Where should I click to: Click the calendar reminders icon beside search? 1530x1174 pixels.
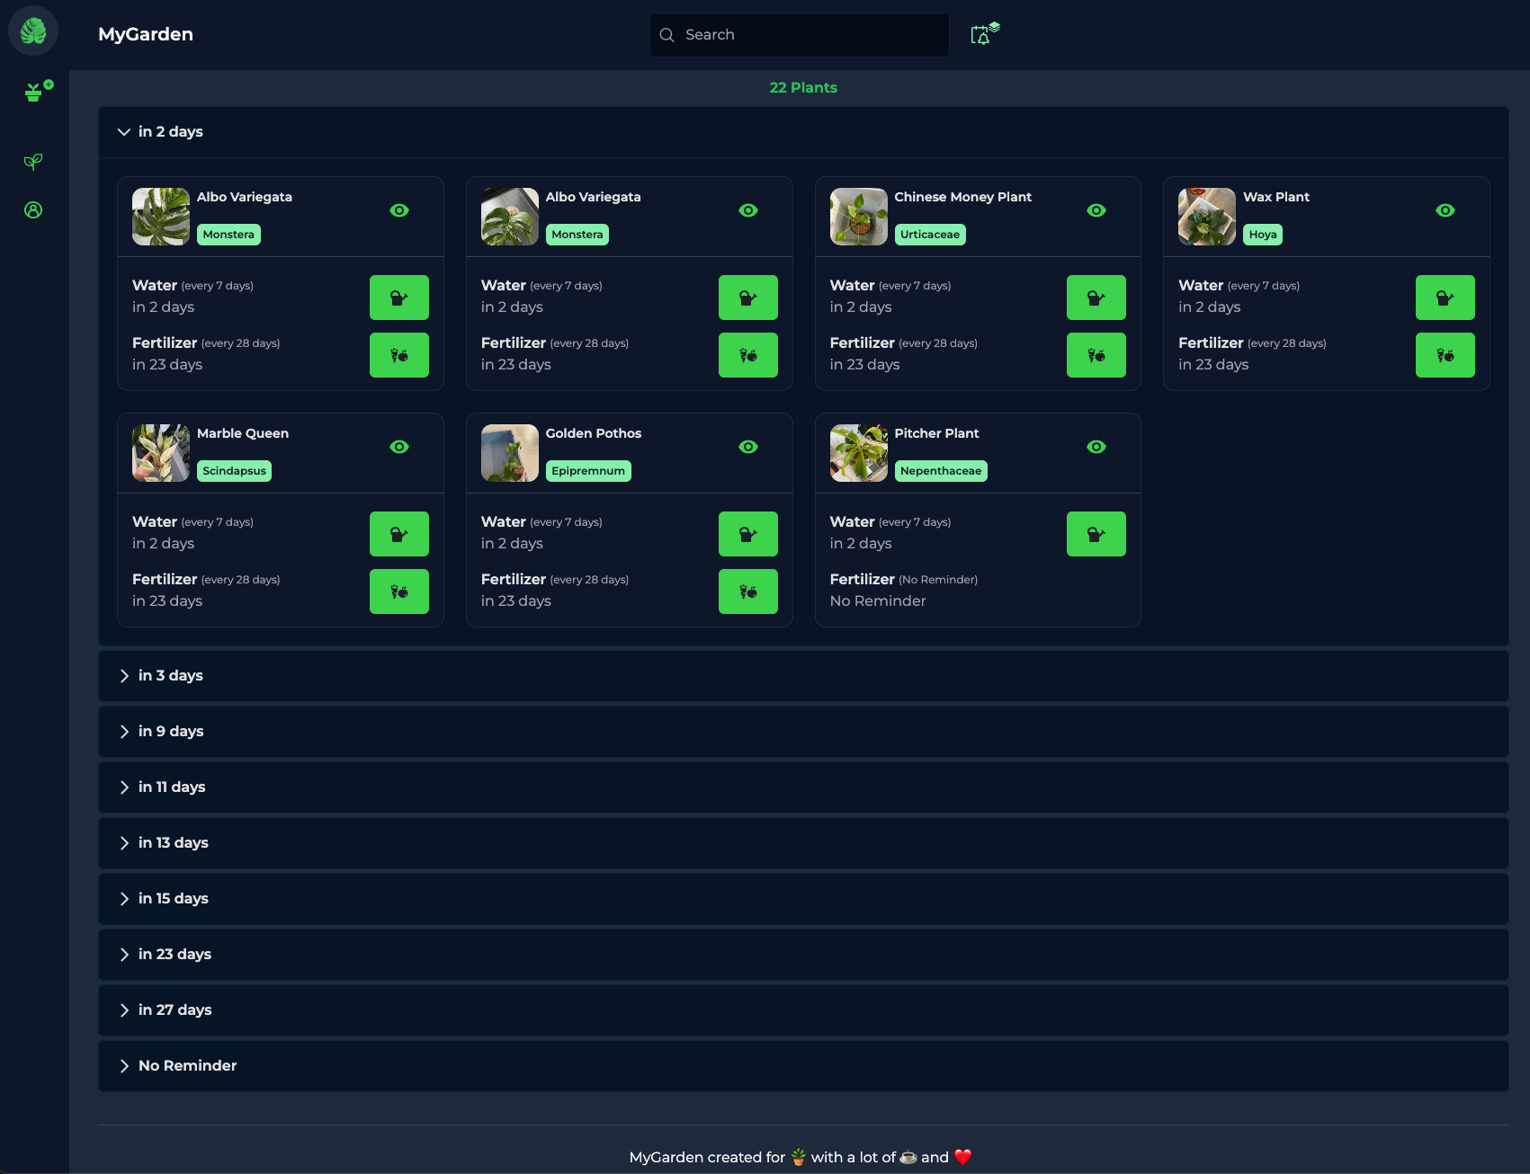pos(983,34)
